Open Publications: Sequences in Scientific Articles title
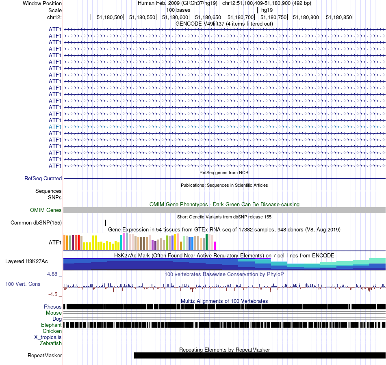Viewport: 386px width, 365px height. click(x=224, y=185)
